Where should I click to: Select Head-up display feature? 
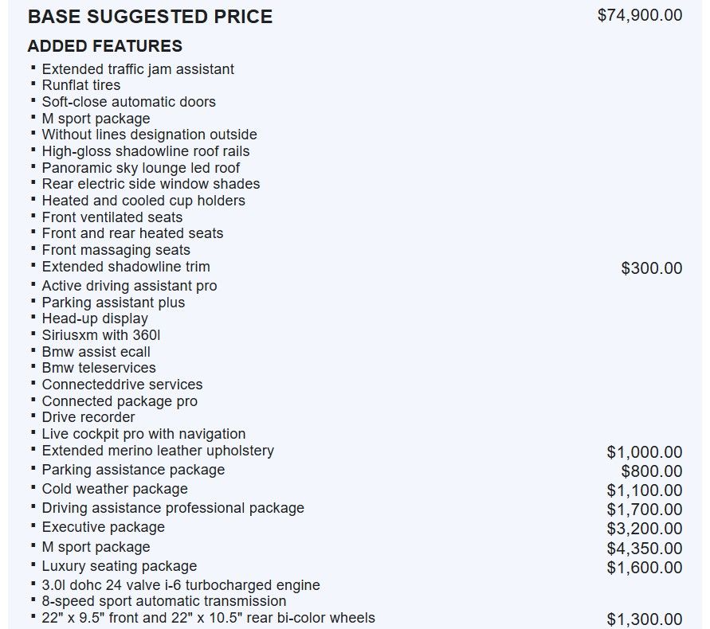tap(95, 318)
